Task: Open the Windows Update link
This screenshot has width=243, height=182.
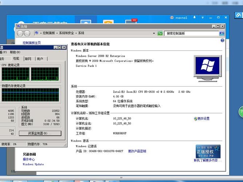Action: pos(33,164)
